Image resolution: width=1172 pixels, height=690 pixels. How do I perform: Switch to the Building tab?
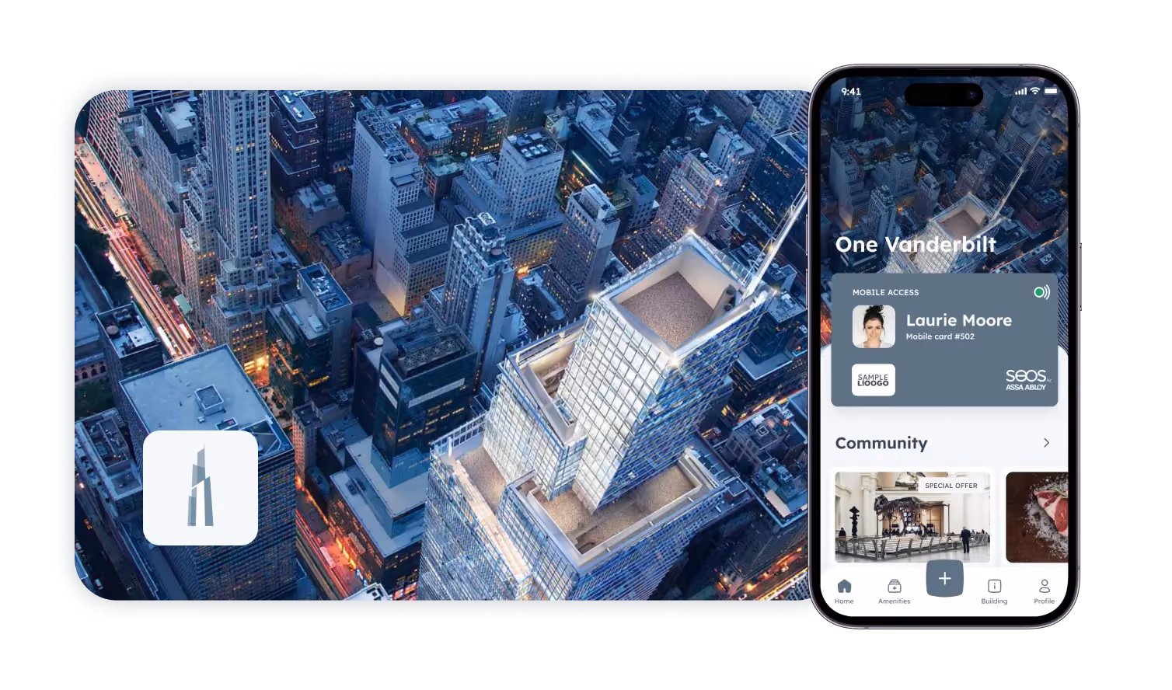pos(994,591)
